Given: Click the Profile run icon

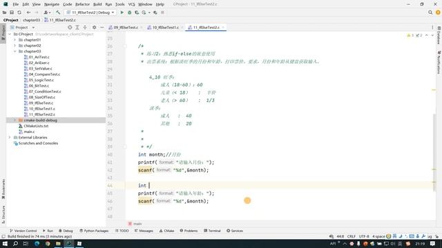Looking at the screenshot, I should point(144,12).
